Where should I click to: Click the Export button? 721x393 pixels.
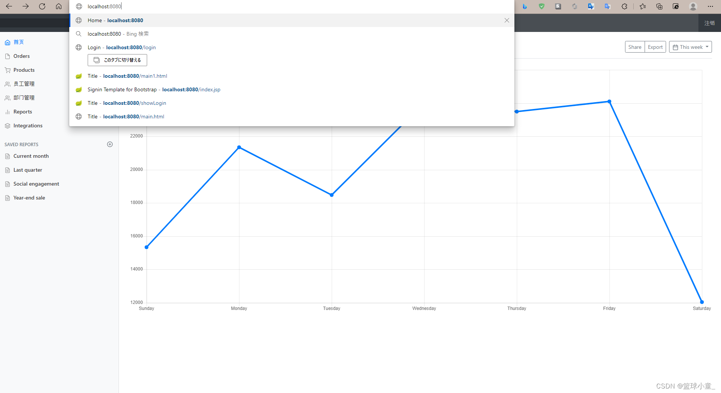point(655,47)
